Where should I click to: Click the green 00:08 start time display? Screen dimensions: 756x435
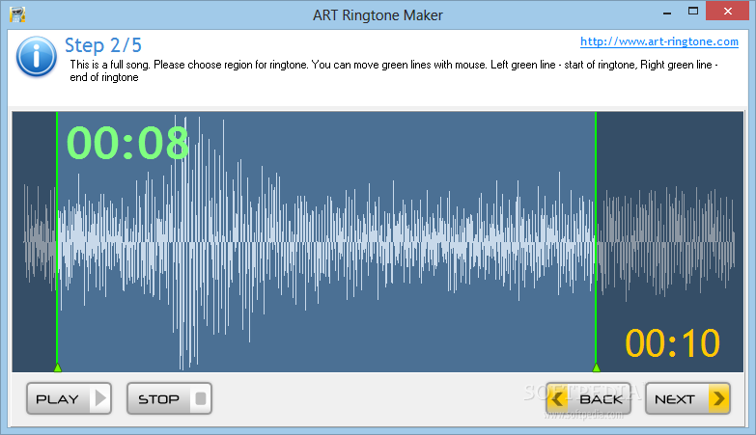click(x=127, y=143)
